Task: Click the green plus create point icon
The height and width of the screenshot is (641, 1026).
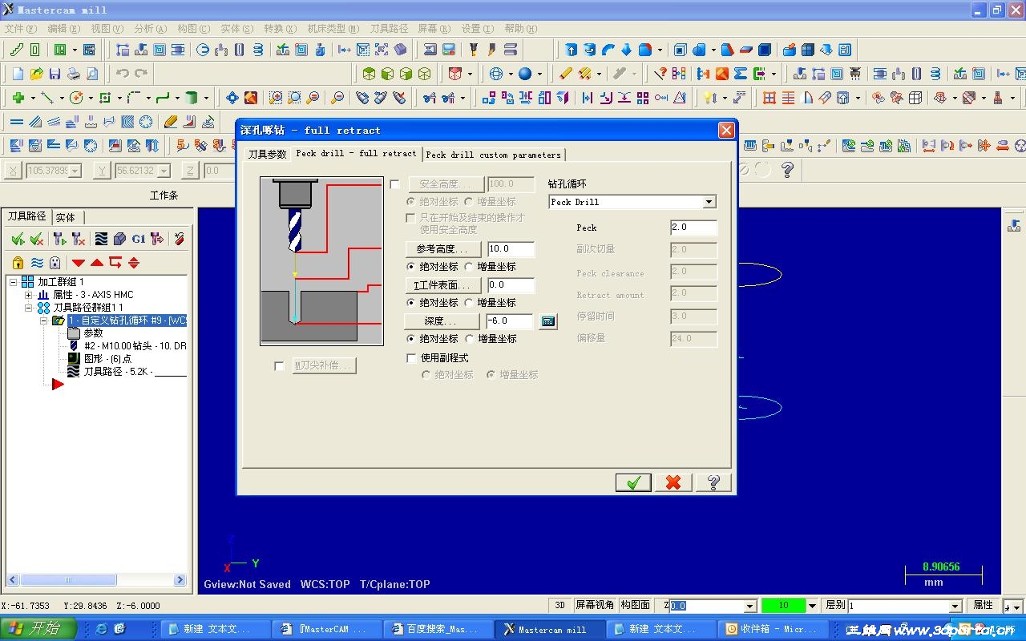Action: coord(18,98)
